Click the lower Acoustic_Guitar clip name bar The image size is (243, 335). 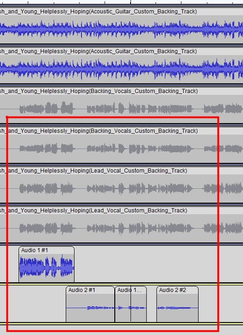[x=121, y=51]
